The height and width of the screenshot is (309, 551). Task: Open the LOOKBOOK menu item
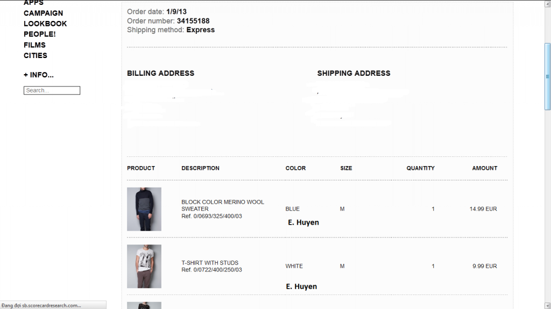[x=45, y=24]
